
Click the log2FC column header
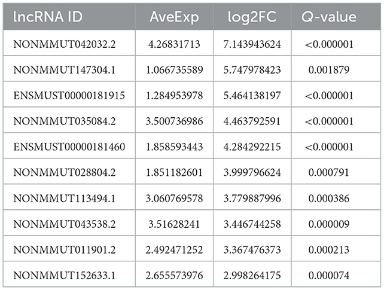252,17
